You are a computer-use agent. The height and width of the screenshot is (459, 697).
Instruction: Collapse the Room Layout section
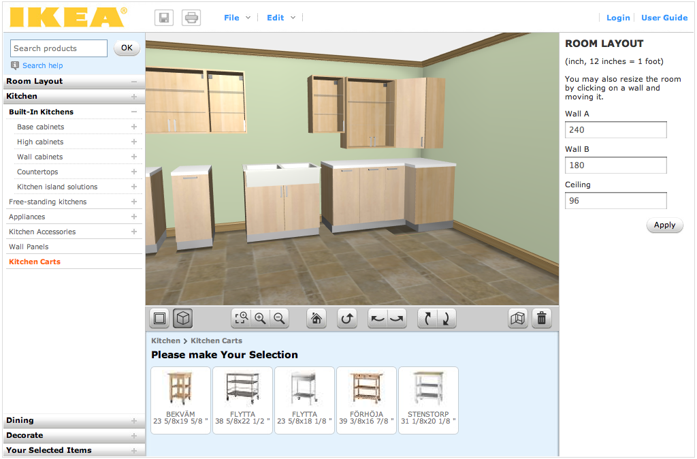pyautogui.click(x=134, y=82)
